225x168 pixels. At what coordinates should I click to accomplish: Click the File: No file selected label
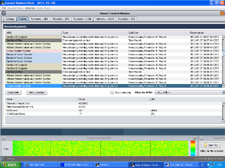tap(212, 151)
